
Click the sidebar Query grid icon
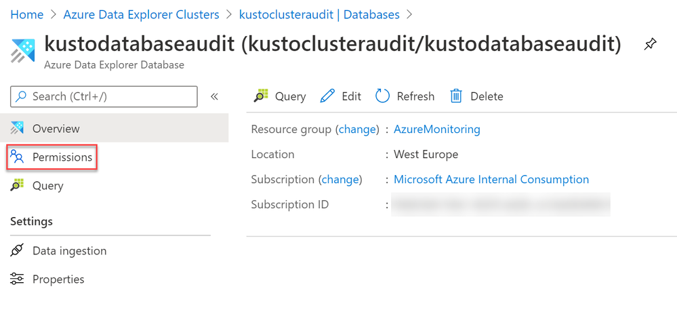click(17, 186)
